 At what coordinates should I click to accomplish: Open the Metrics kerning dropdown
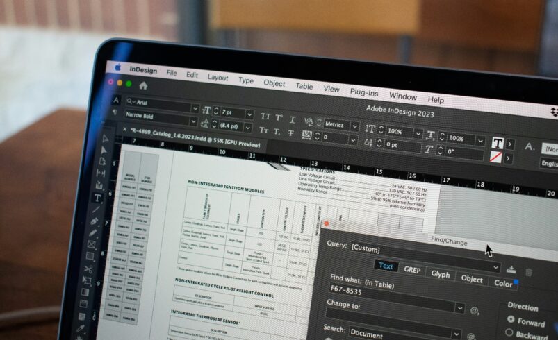click(354, 126)
